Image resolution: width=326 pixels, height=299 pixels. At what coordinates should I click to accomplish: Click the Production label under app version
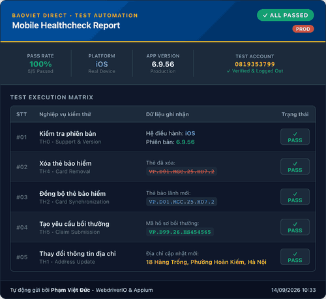163,71
